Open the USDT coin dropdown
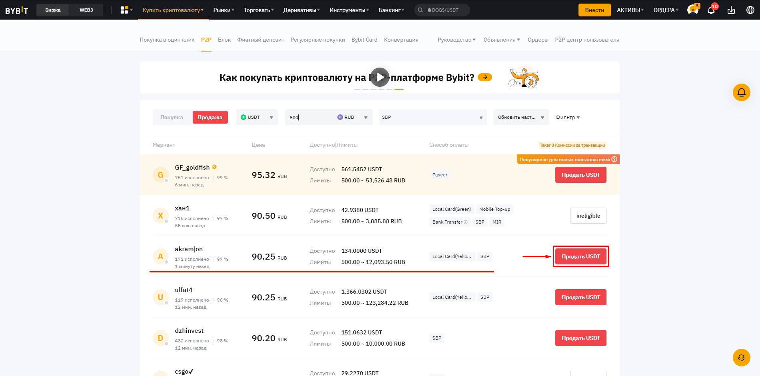The height and width of the screenshot is (376, 760). [x=257, y=117]
